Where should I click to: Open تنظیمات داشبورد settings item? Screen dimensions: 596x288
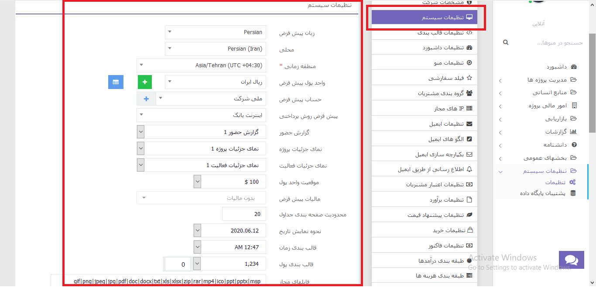(x=425, y=48)
